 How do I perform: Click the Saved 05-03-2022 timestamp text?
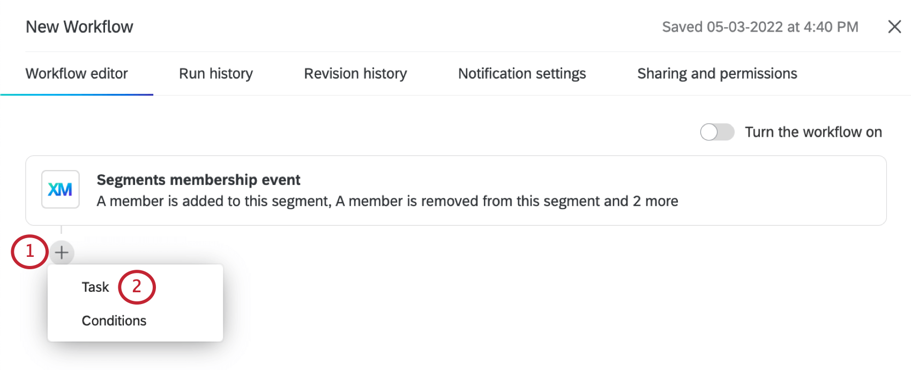point(760,27)
